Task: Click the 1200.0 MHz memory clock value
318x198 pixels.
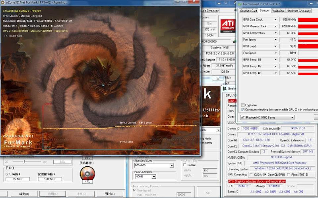Action: (289, 26)
